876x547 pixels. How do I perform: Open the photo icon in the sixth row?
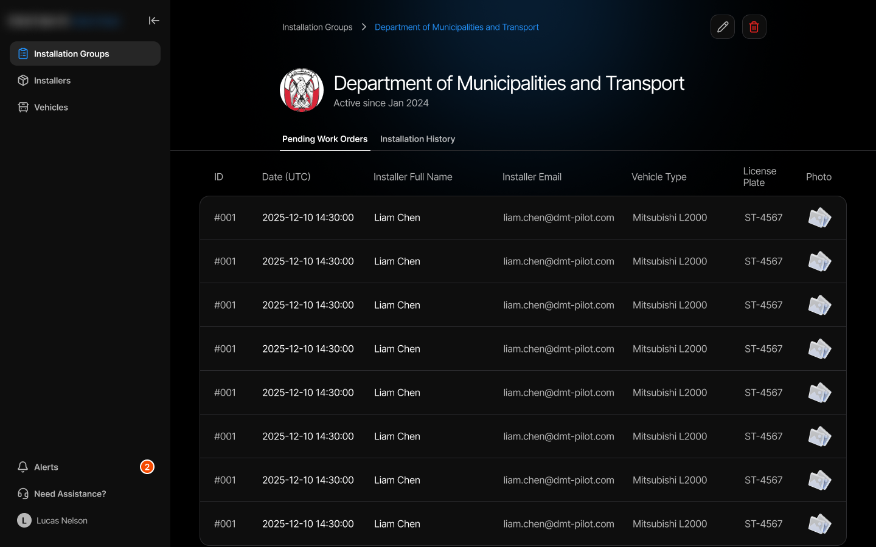819,436
